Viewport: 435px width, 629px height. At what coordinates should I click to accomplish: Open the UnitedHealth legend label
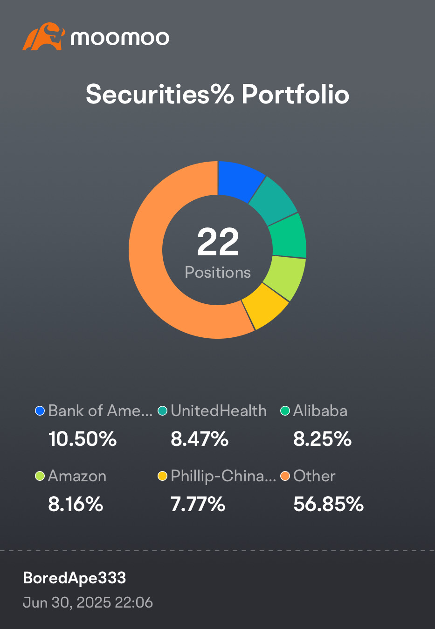pyautogui.click(x=219, y=411)
